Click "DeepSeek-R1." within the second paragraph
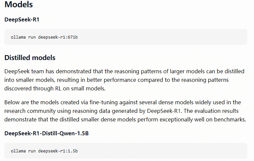Screen dimensions: 254x161 tap(164, 111)
